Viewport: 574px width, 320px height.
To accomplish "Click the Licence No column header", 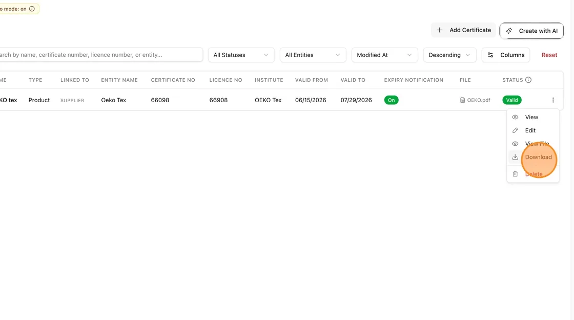I will pos(225,80).
